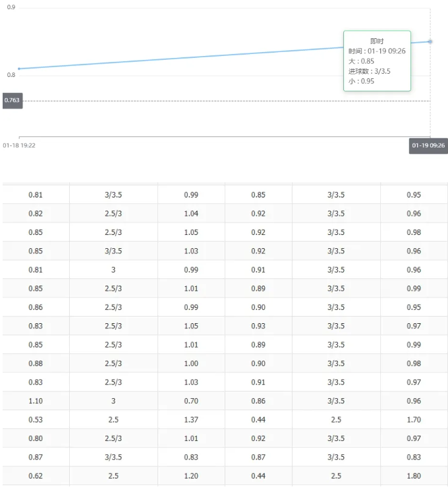Select the 1.80 value cell
Image resolution: width=448 pixels, height=491 pixels.
(413, 476)
